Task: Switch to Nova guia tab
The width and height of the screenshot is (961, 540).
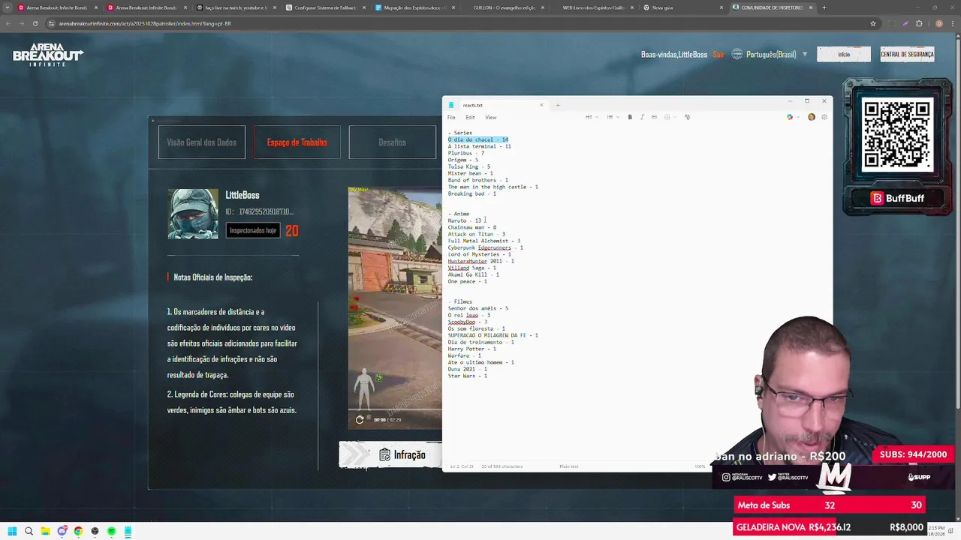Action: [683, 7]
